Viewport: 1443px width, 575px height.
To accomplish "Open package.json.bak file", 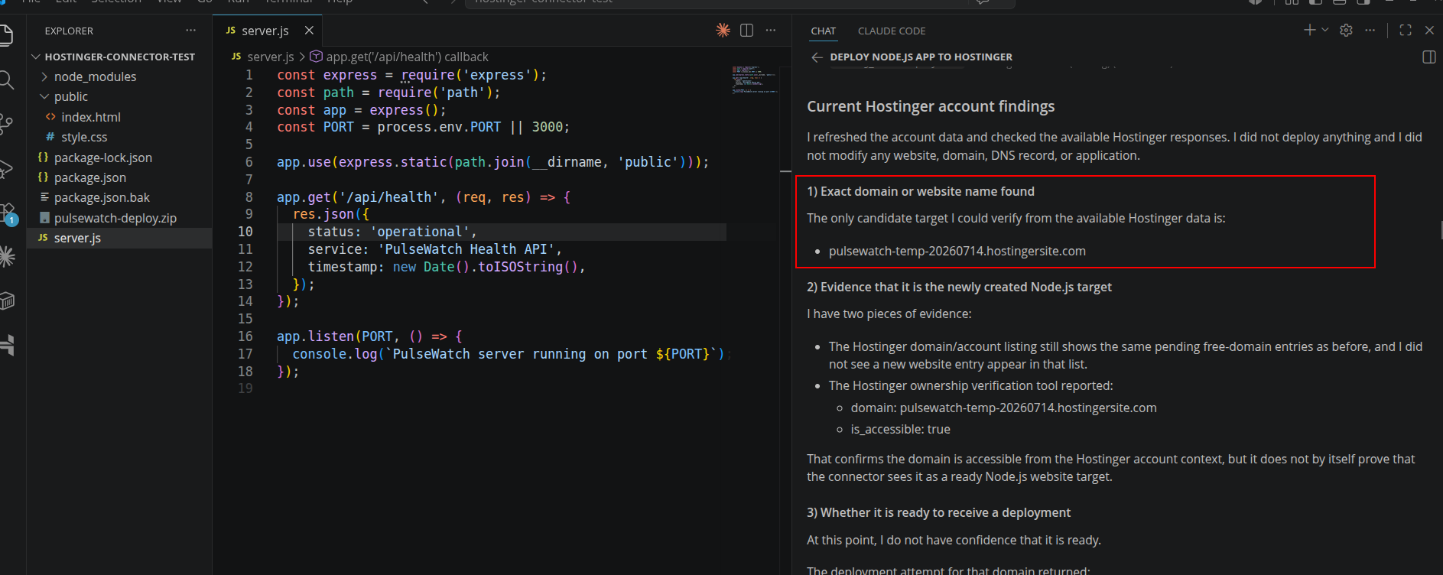I will (x=119, y=197).
